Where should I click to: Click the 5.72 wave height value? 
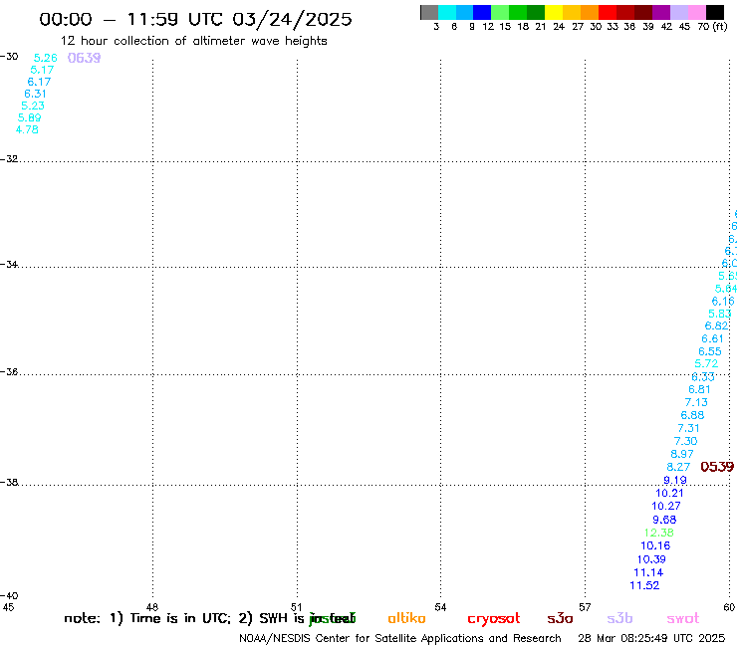tap(706, 363)
